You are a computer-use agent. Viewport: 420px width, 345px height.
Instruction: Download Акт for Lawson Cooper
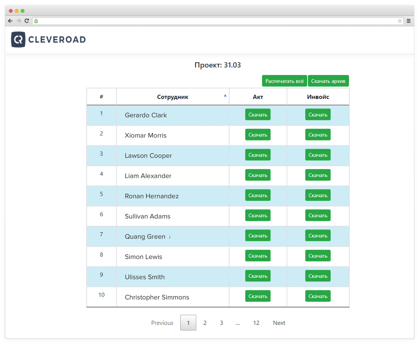pyautogui.click(x=258, y=155)
